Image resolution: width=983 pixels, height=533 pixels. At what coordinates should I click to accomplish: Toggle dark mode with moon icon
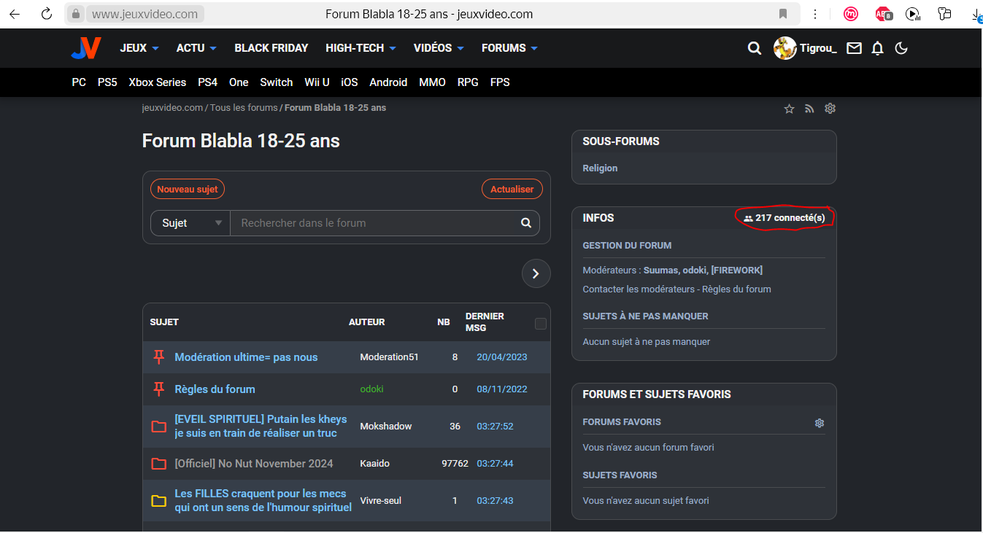901,48
